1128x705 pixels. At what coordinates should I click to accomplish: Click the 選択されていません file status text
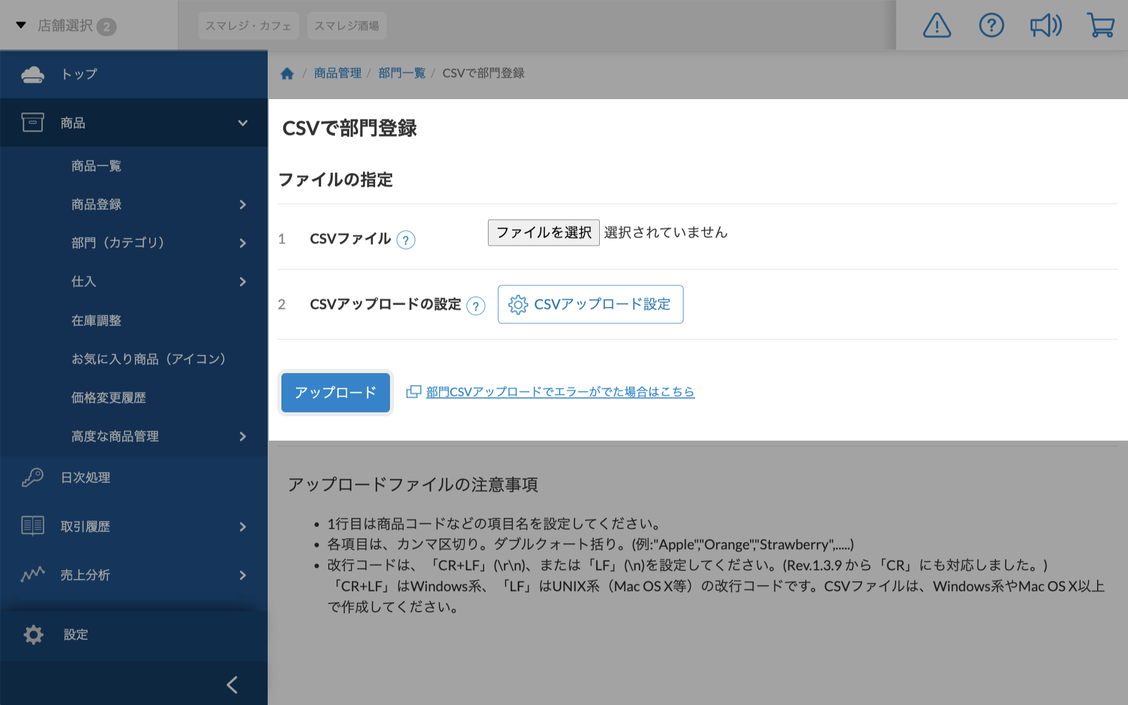666,232
